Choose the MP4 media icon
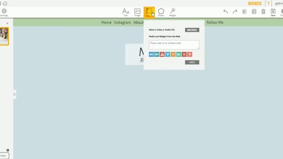 157,54
